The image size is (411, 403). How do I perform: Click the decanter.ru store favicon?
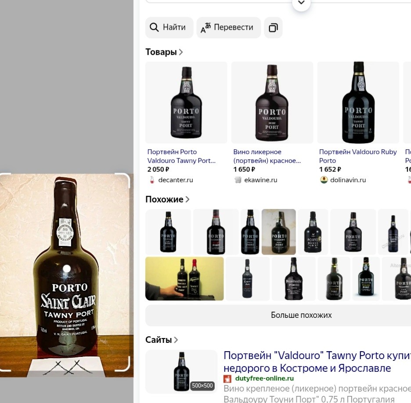click(152, 180)
